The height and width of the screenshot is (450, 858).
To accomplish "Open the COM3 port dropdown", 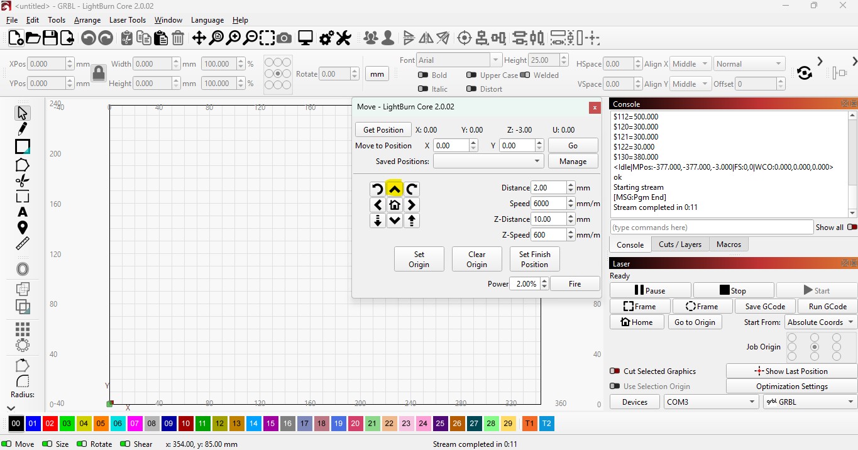I will click(712, 402).
